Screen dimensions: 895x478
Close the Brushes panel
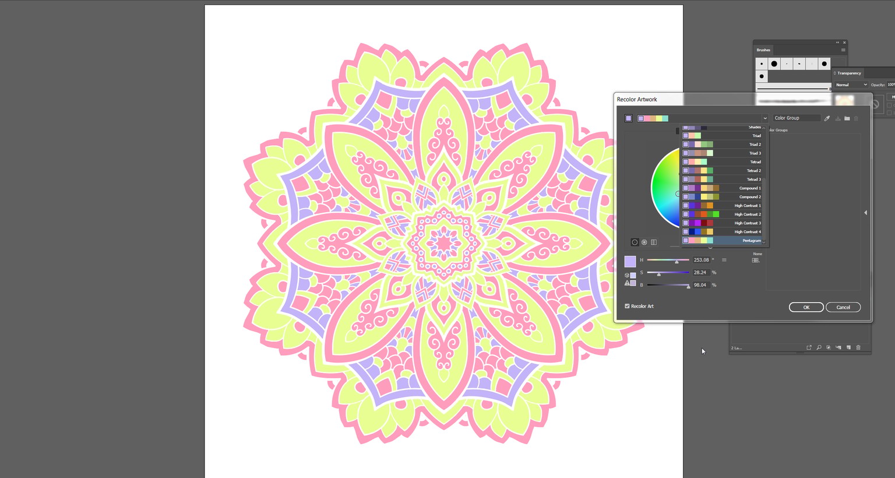pyautogui.click(x=844, y=43)
